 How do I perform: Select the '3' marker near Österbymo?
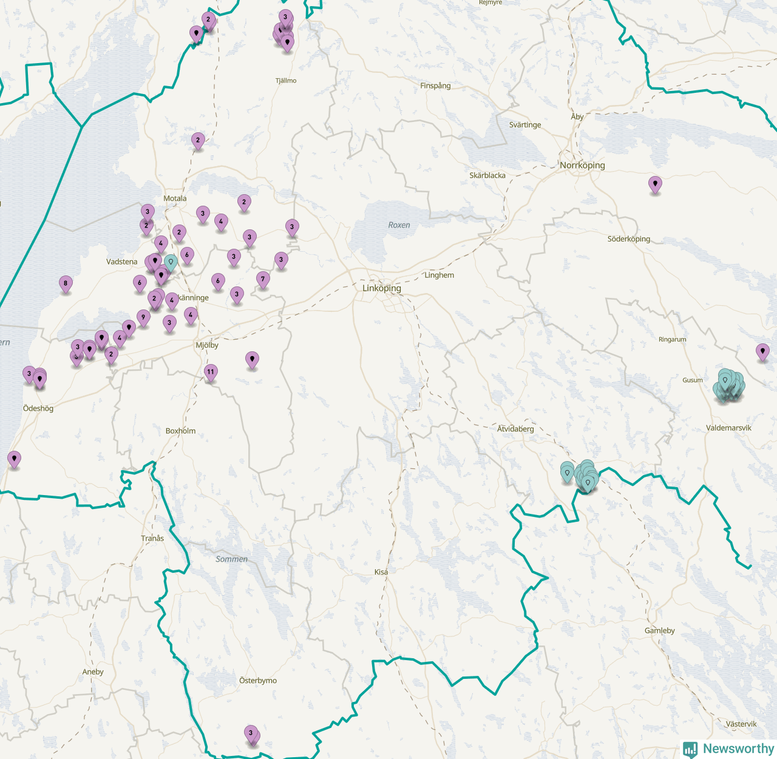251,734
